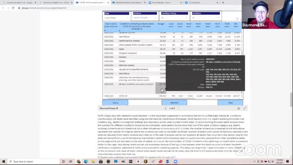293x165 pixels.
Task: Open the State dropdown showing United States
Action: (x=117, y=18)
